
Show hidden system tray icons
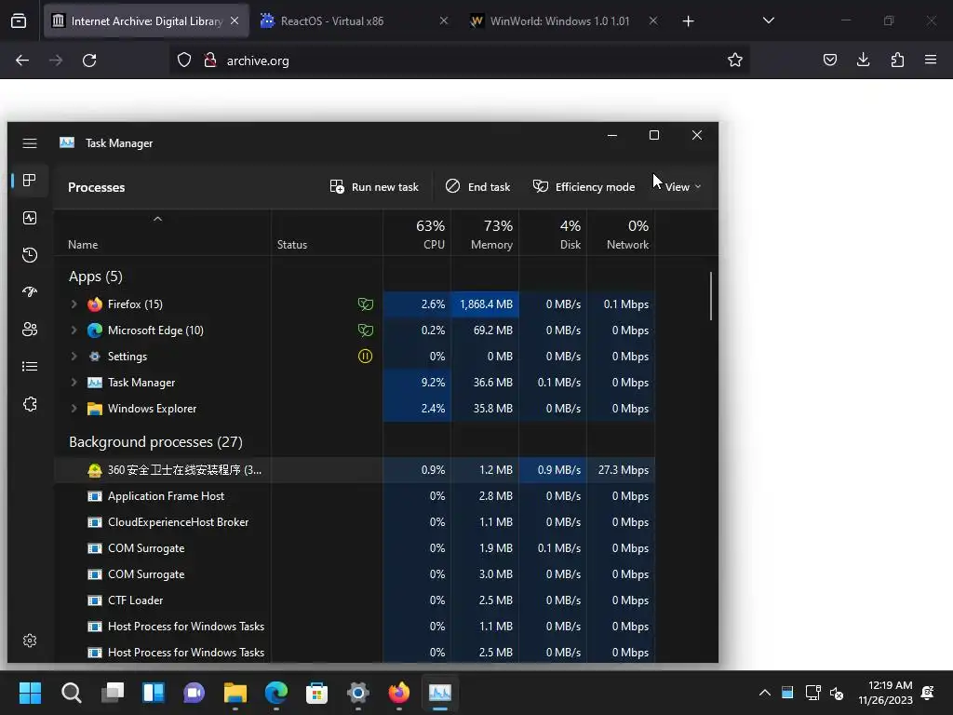click(x=765, y=693)
